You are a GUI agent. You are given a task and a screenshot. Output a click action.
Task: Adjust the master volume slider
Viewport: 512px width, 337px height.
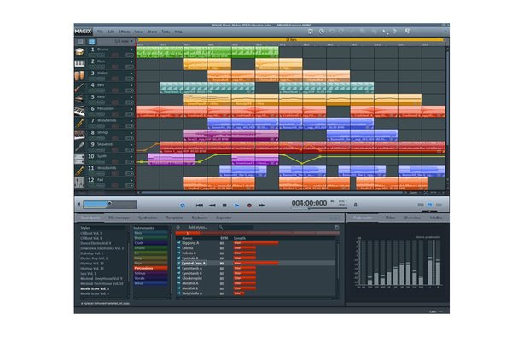[110, 205]
